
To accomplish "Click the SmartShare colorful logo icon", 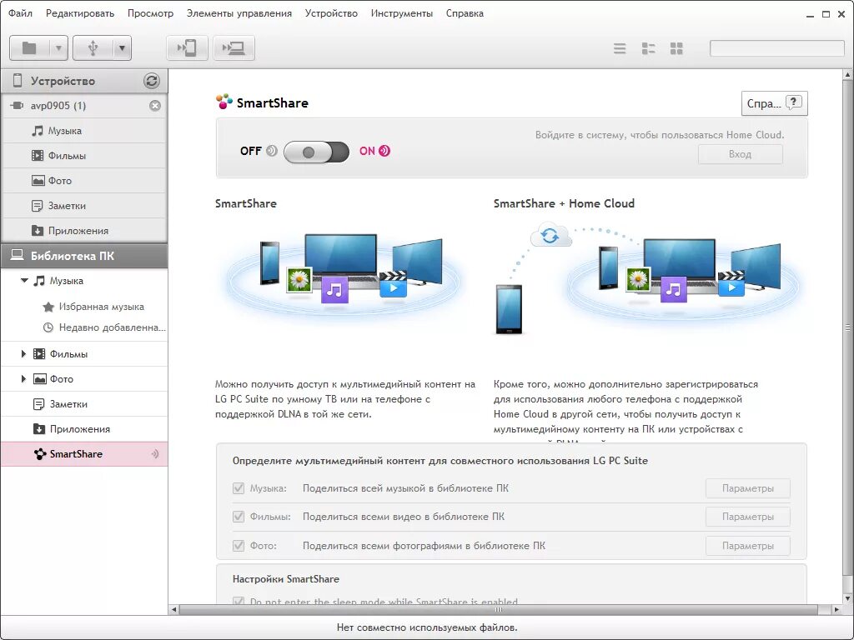I will pyautogui.click(x=224, y=101).
